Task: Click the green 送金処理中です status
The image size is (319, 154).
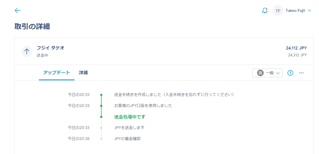Action: coord(130,117)
